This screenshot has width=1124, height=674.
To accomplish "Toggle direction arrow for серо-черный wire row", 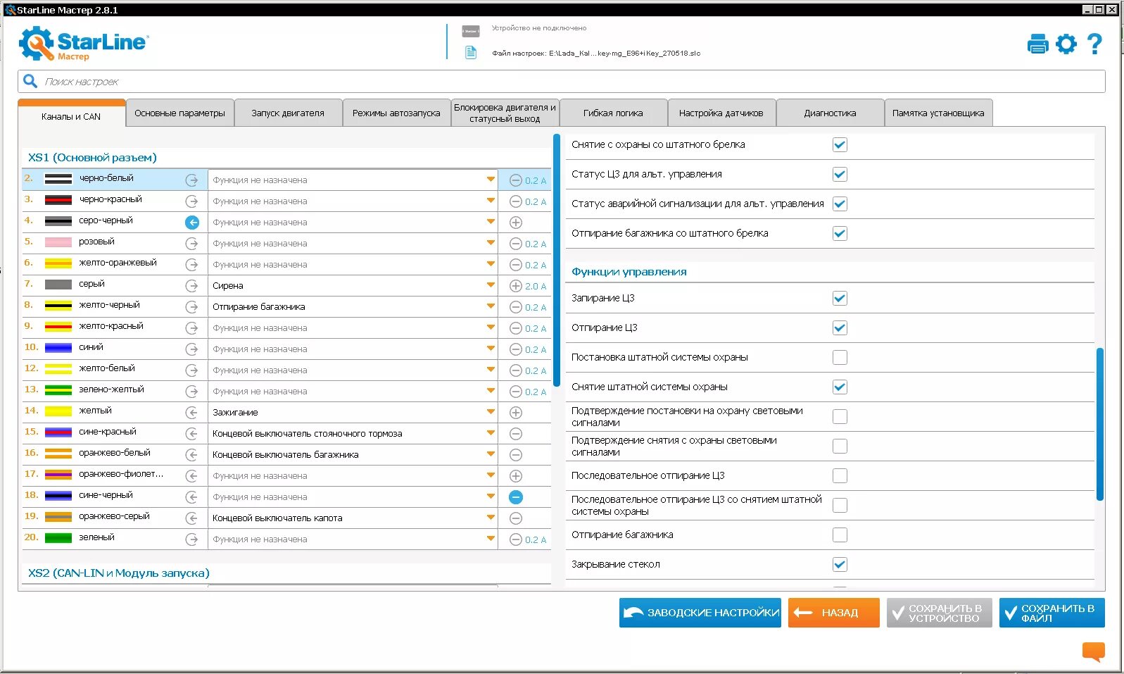I will point(192,223).
